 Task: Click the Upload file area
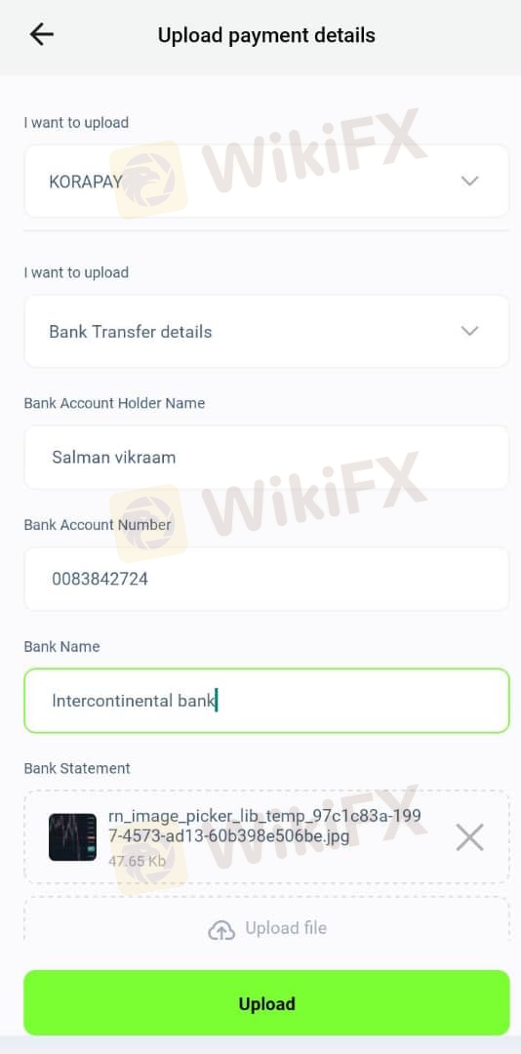[x=266, y=929]
